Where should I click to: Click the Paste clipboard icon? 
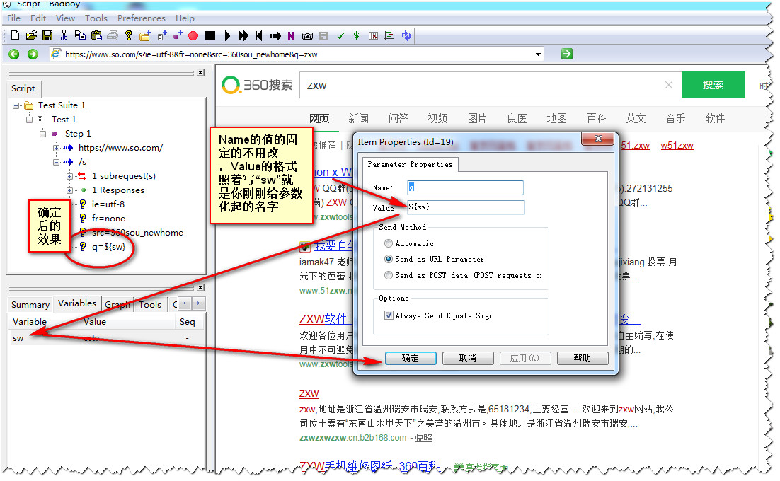96,35
